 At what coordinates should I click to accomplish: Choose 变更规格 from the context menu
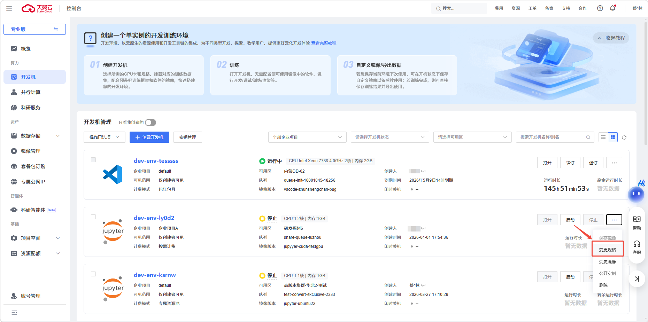point(608,250)
